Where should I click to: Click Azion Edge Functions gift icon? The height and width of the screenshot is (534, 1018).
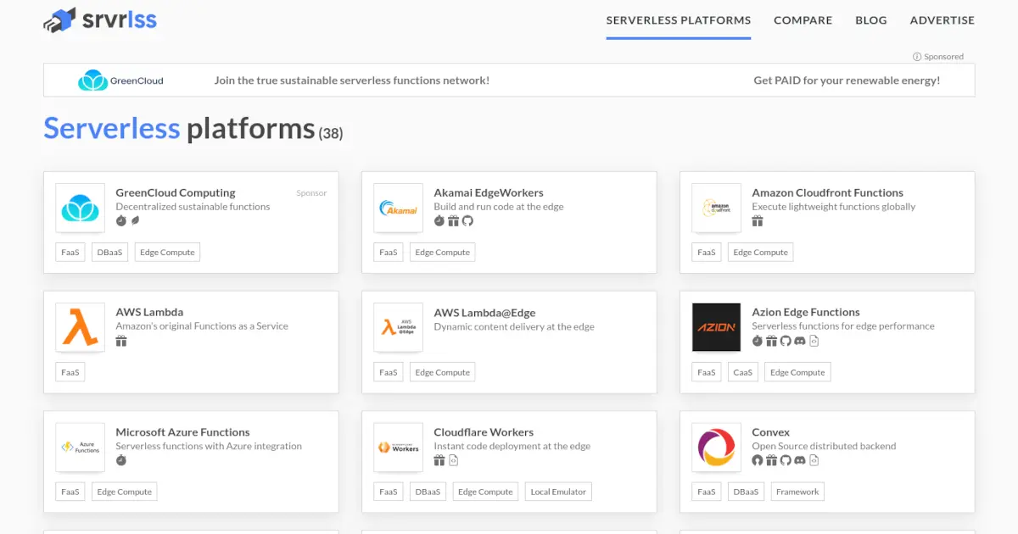coord(772,341)
